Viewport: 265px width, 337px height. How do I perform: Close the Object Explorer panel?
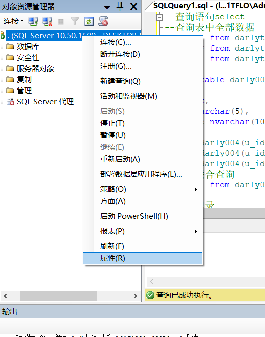pos(134,7)
